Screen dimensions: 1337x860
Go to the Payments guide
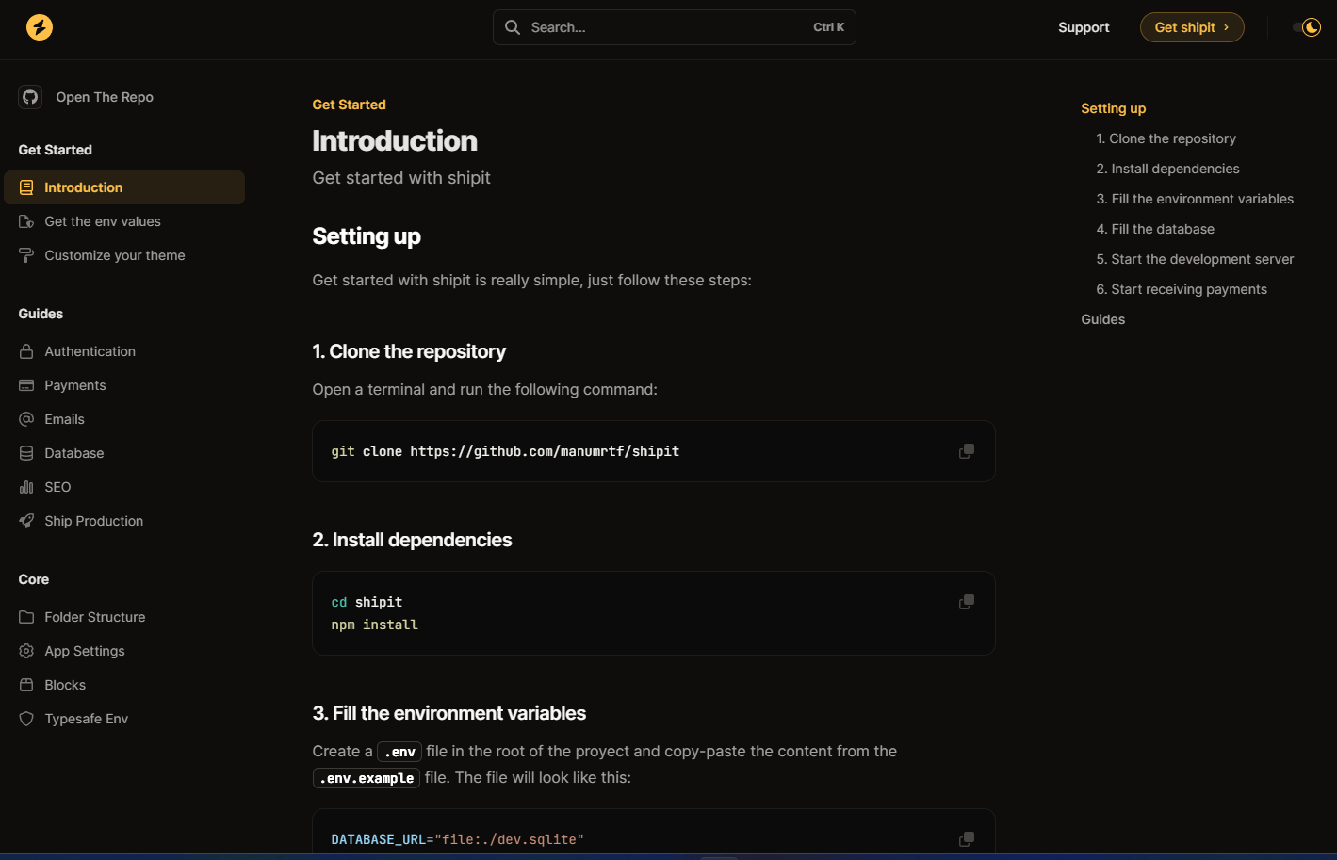click(x=75, y=385)
